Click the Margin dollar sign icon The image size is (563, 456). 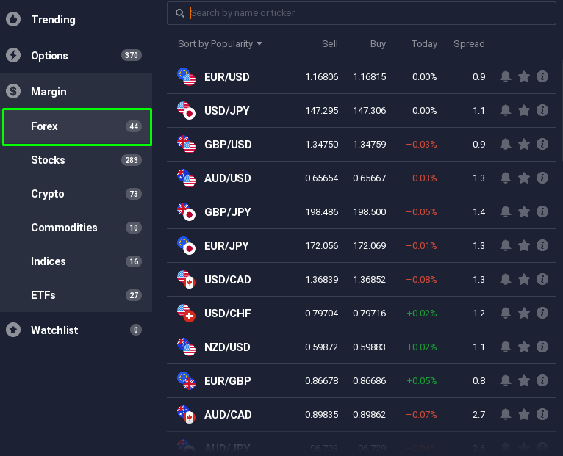click(13, 92)
